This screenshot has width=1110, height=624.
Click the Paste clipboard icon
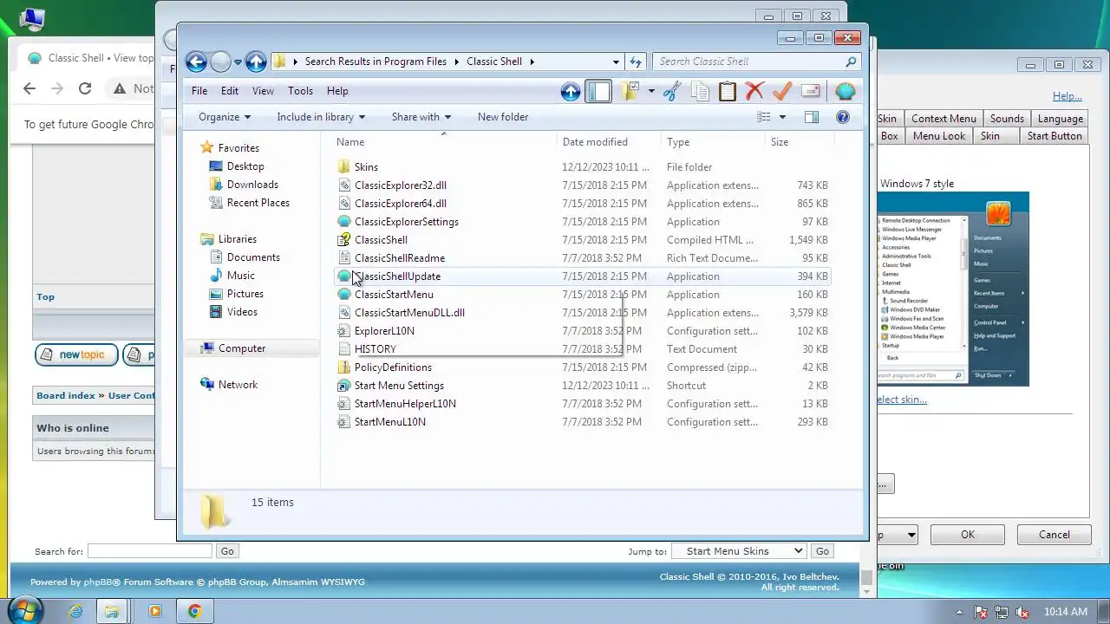(x=728, y=91)
